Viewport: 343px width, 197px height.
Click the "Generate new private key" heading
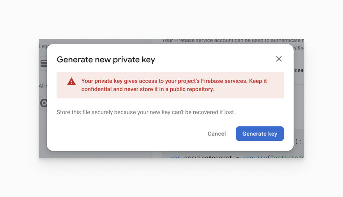(106, 60)
